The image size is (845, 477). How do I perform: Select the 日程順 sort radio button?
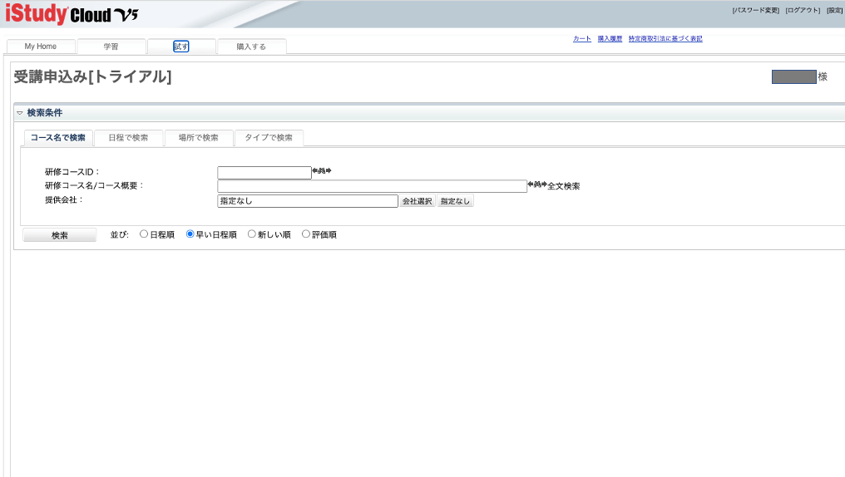click(144, 234)
